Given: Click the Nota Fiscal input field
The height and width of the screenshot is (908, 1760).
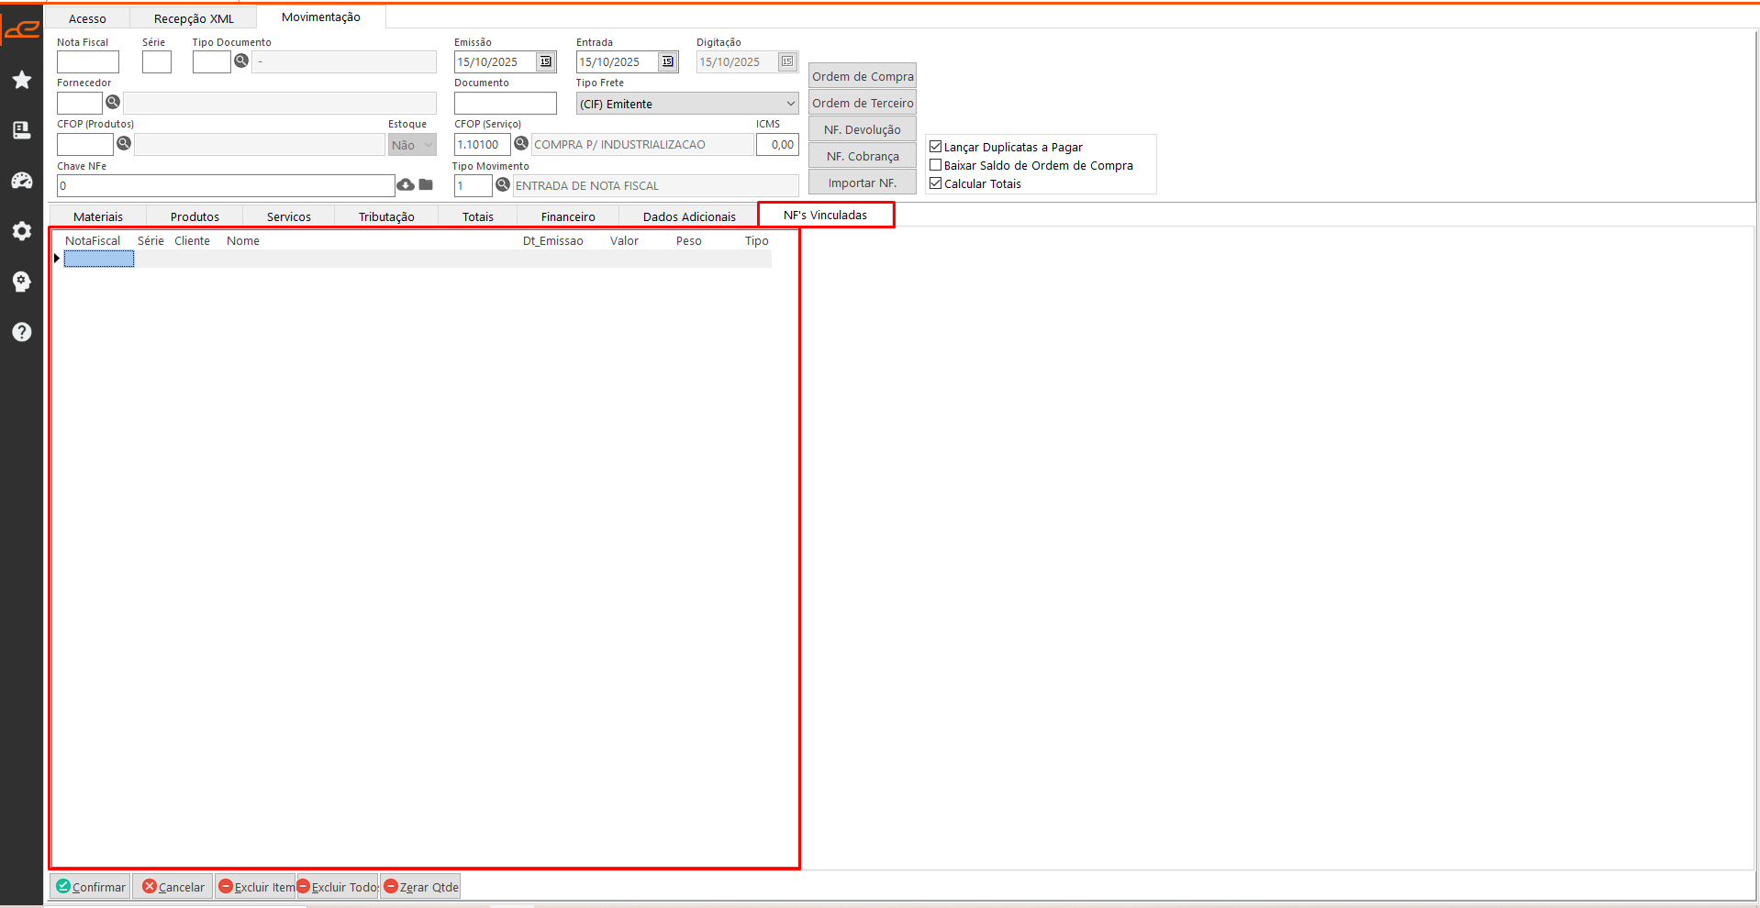Looking at the screenshot, I should point(88,62).
